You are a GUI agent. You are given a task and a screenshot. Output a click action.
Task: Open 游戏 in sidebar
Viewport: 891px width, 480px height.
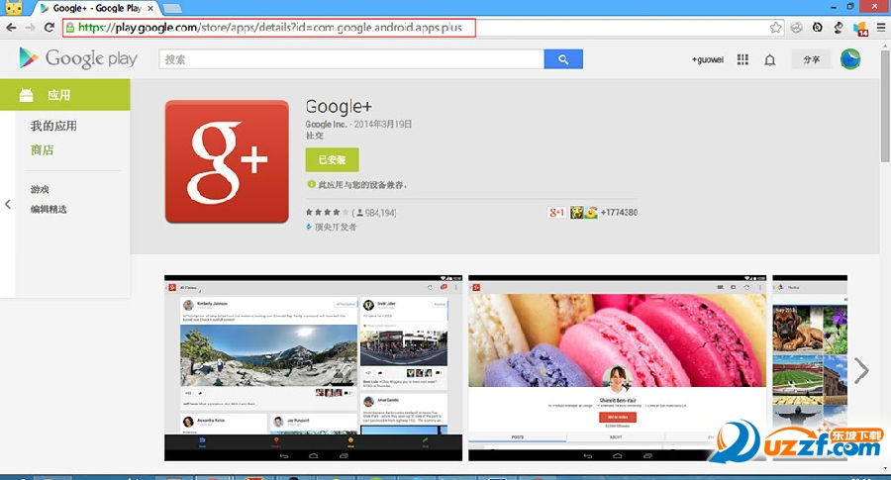[40, 189]
